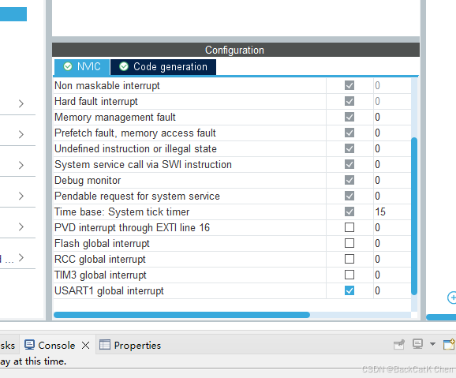The height and width of the screenshot is (378, 456).
Task: Click the zoom plus icon at right edge
Action: point(451,298)
